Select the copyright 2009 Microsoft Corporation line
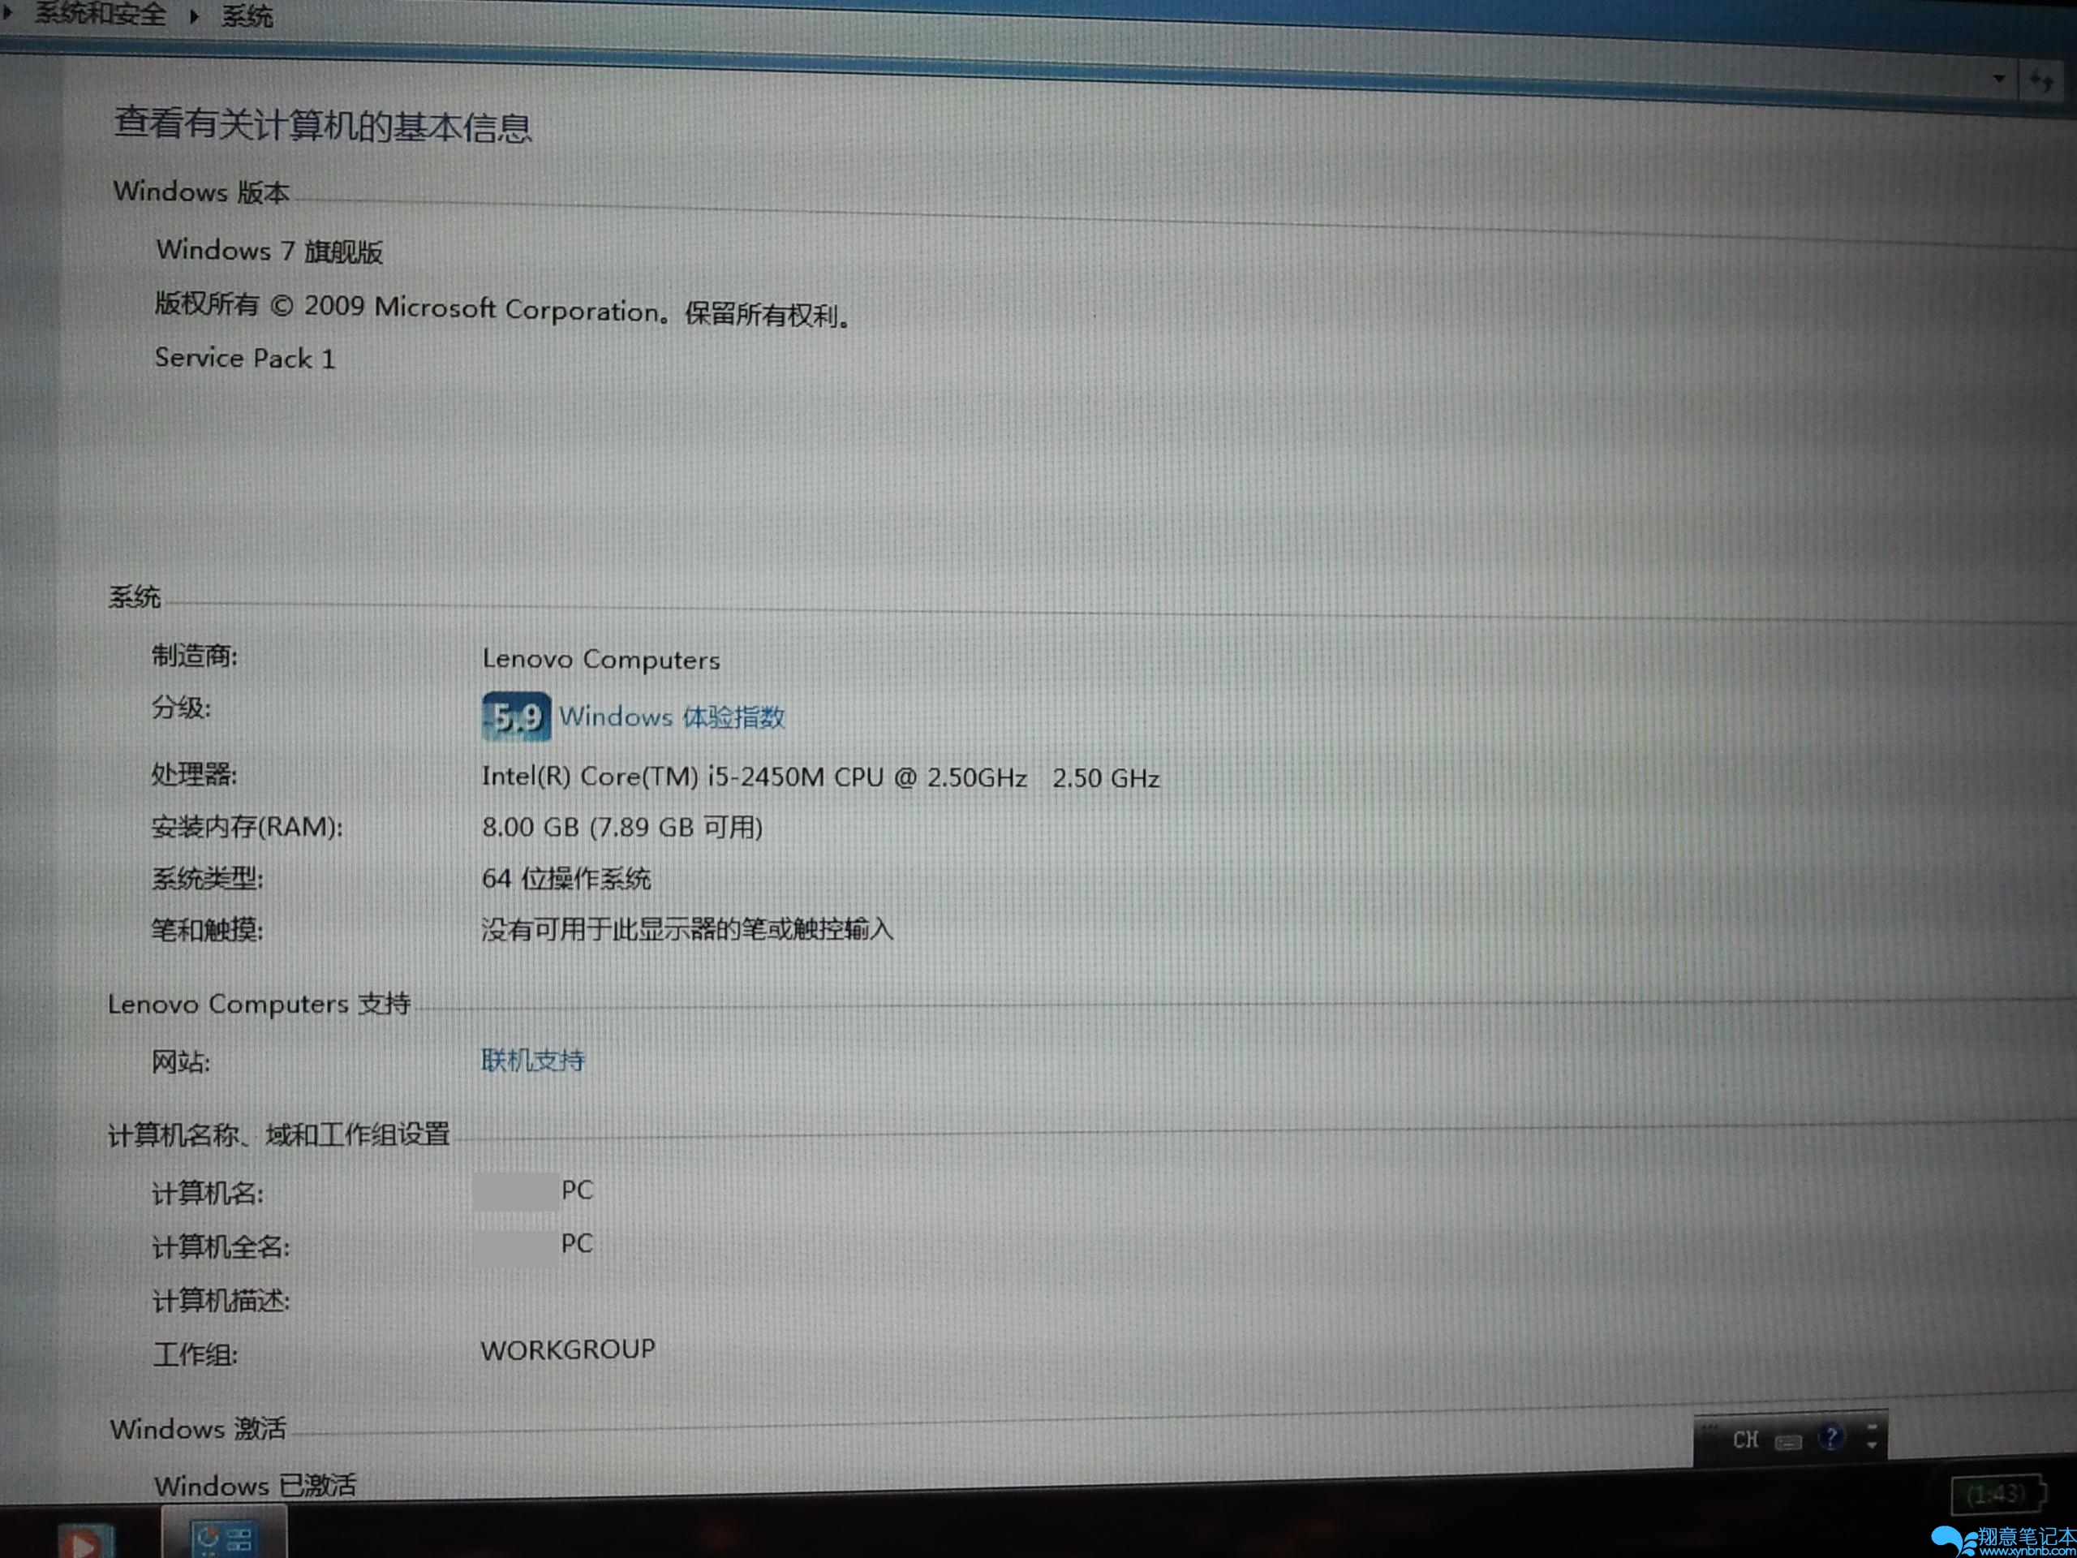Viewport: 2077px width, 1558px height. coord(503,309)
